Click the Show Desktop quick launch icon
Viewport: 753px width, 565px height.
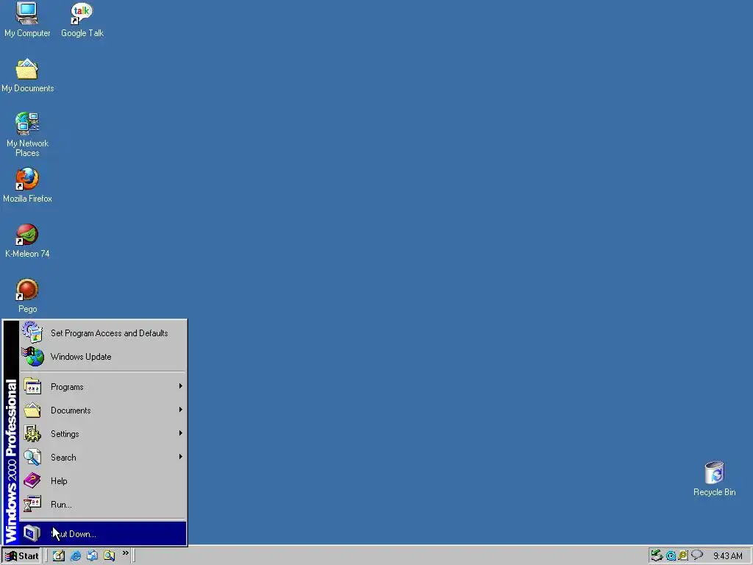[59, 556]
